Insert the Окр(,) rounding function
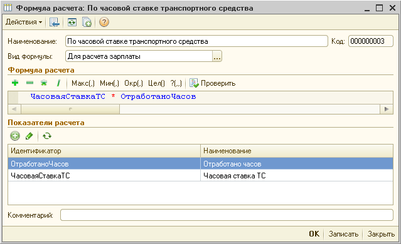The height and width of the screenshot is (244, 401). point(134,83)
